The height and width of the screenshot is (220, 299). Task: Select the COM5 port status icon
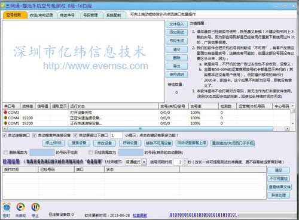(x=5, y=123)
